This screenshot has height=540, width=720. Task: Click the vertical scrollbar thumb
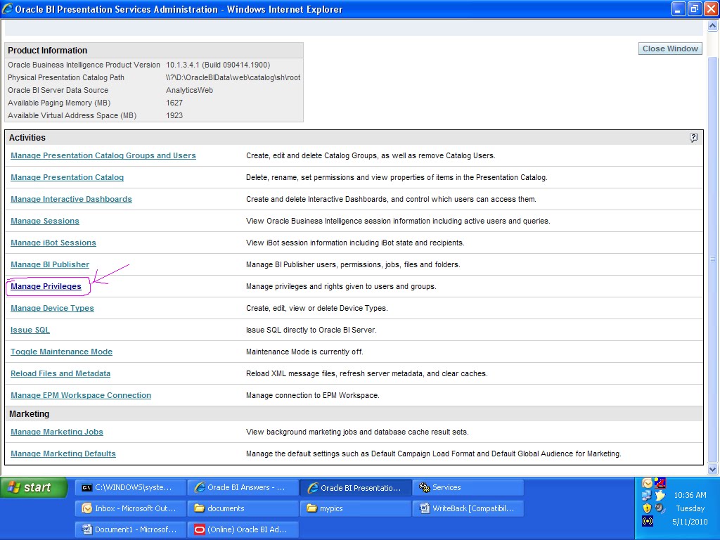click(x=713, y=259)
